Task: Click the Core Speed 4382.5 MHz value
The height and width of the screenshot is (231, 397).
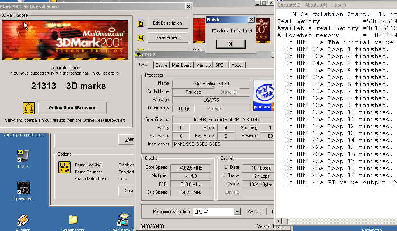Action: pyautogui.click(x=191, y=168)
